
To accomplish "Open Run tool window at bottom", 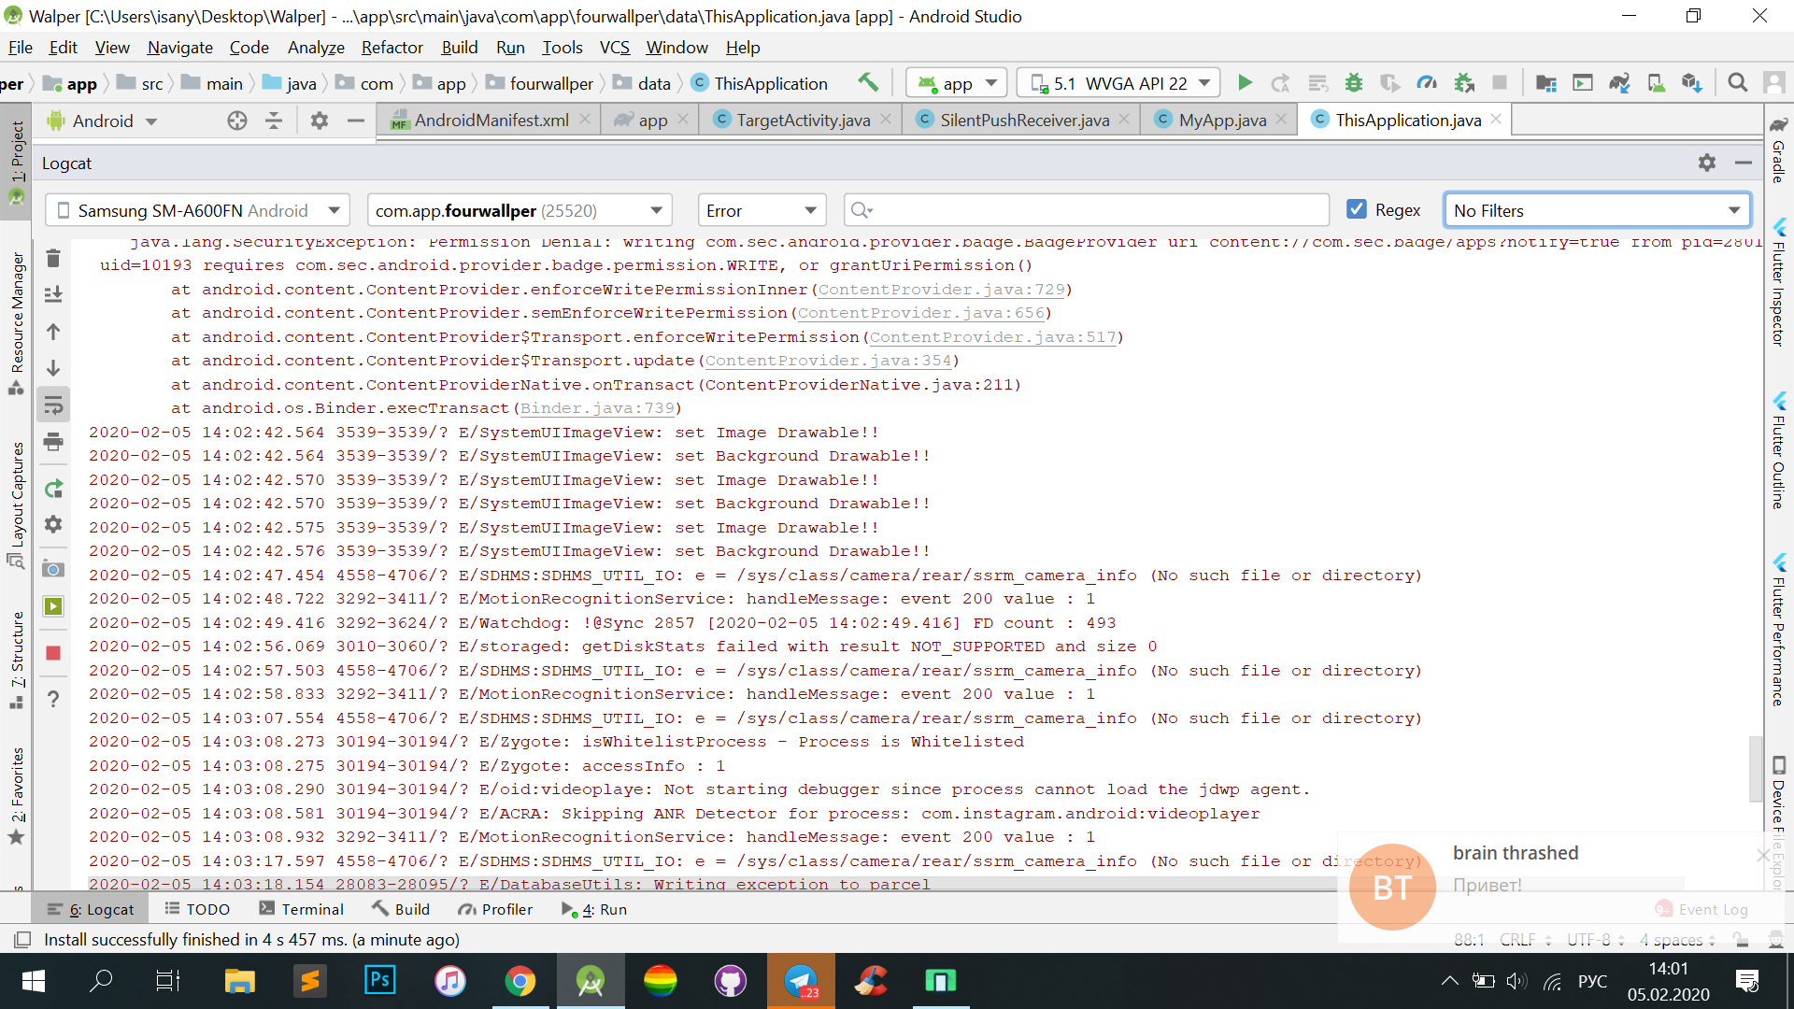I will click(x=594, y=909).
